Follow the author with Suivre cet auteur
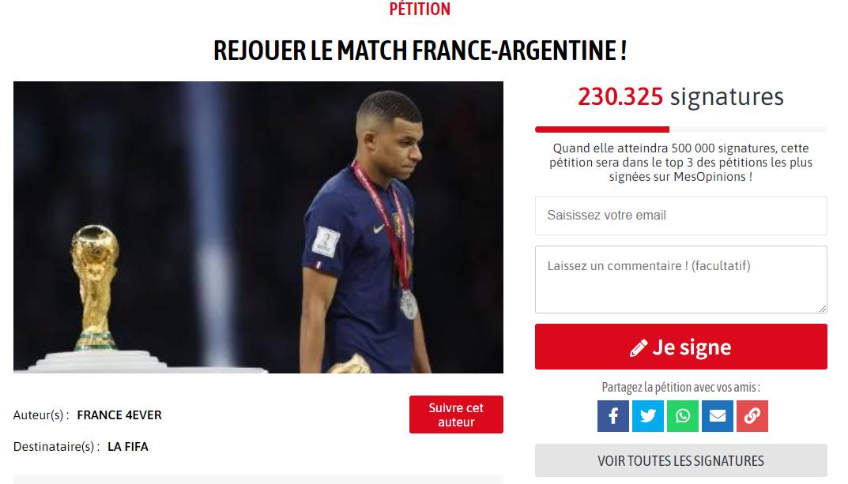Screen dimensions: 848x484 pyautogui.click(x=456, y=415)
